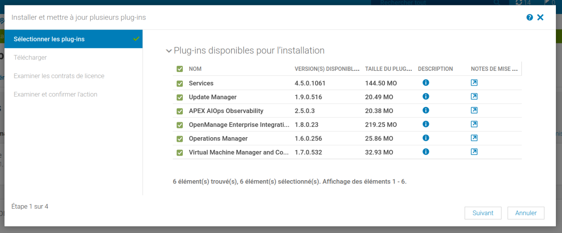This screenshot has height=233, width=562.
Task: Click version 1.9.0.516 cell
Action: (308, 97)
